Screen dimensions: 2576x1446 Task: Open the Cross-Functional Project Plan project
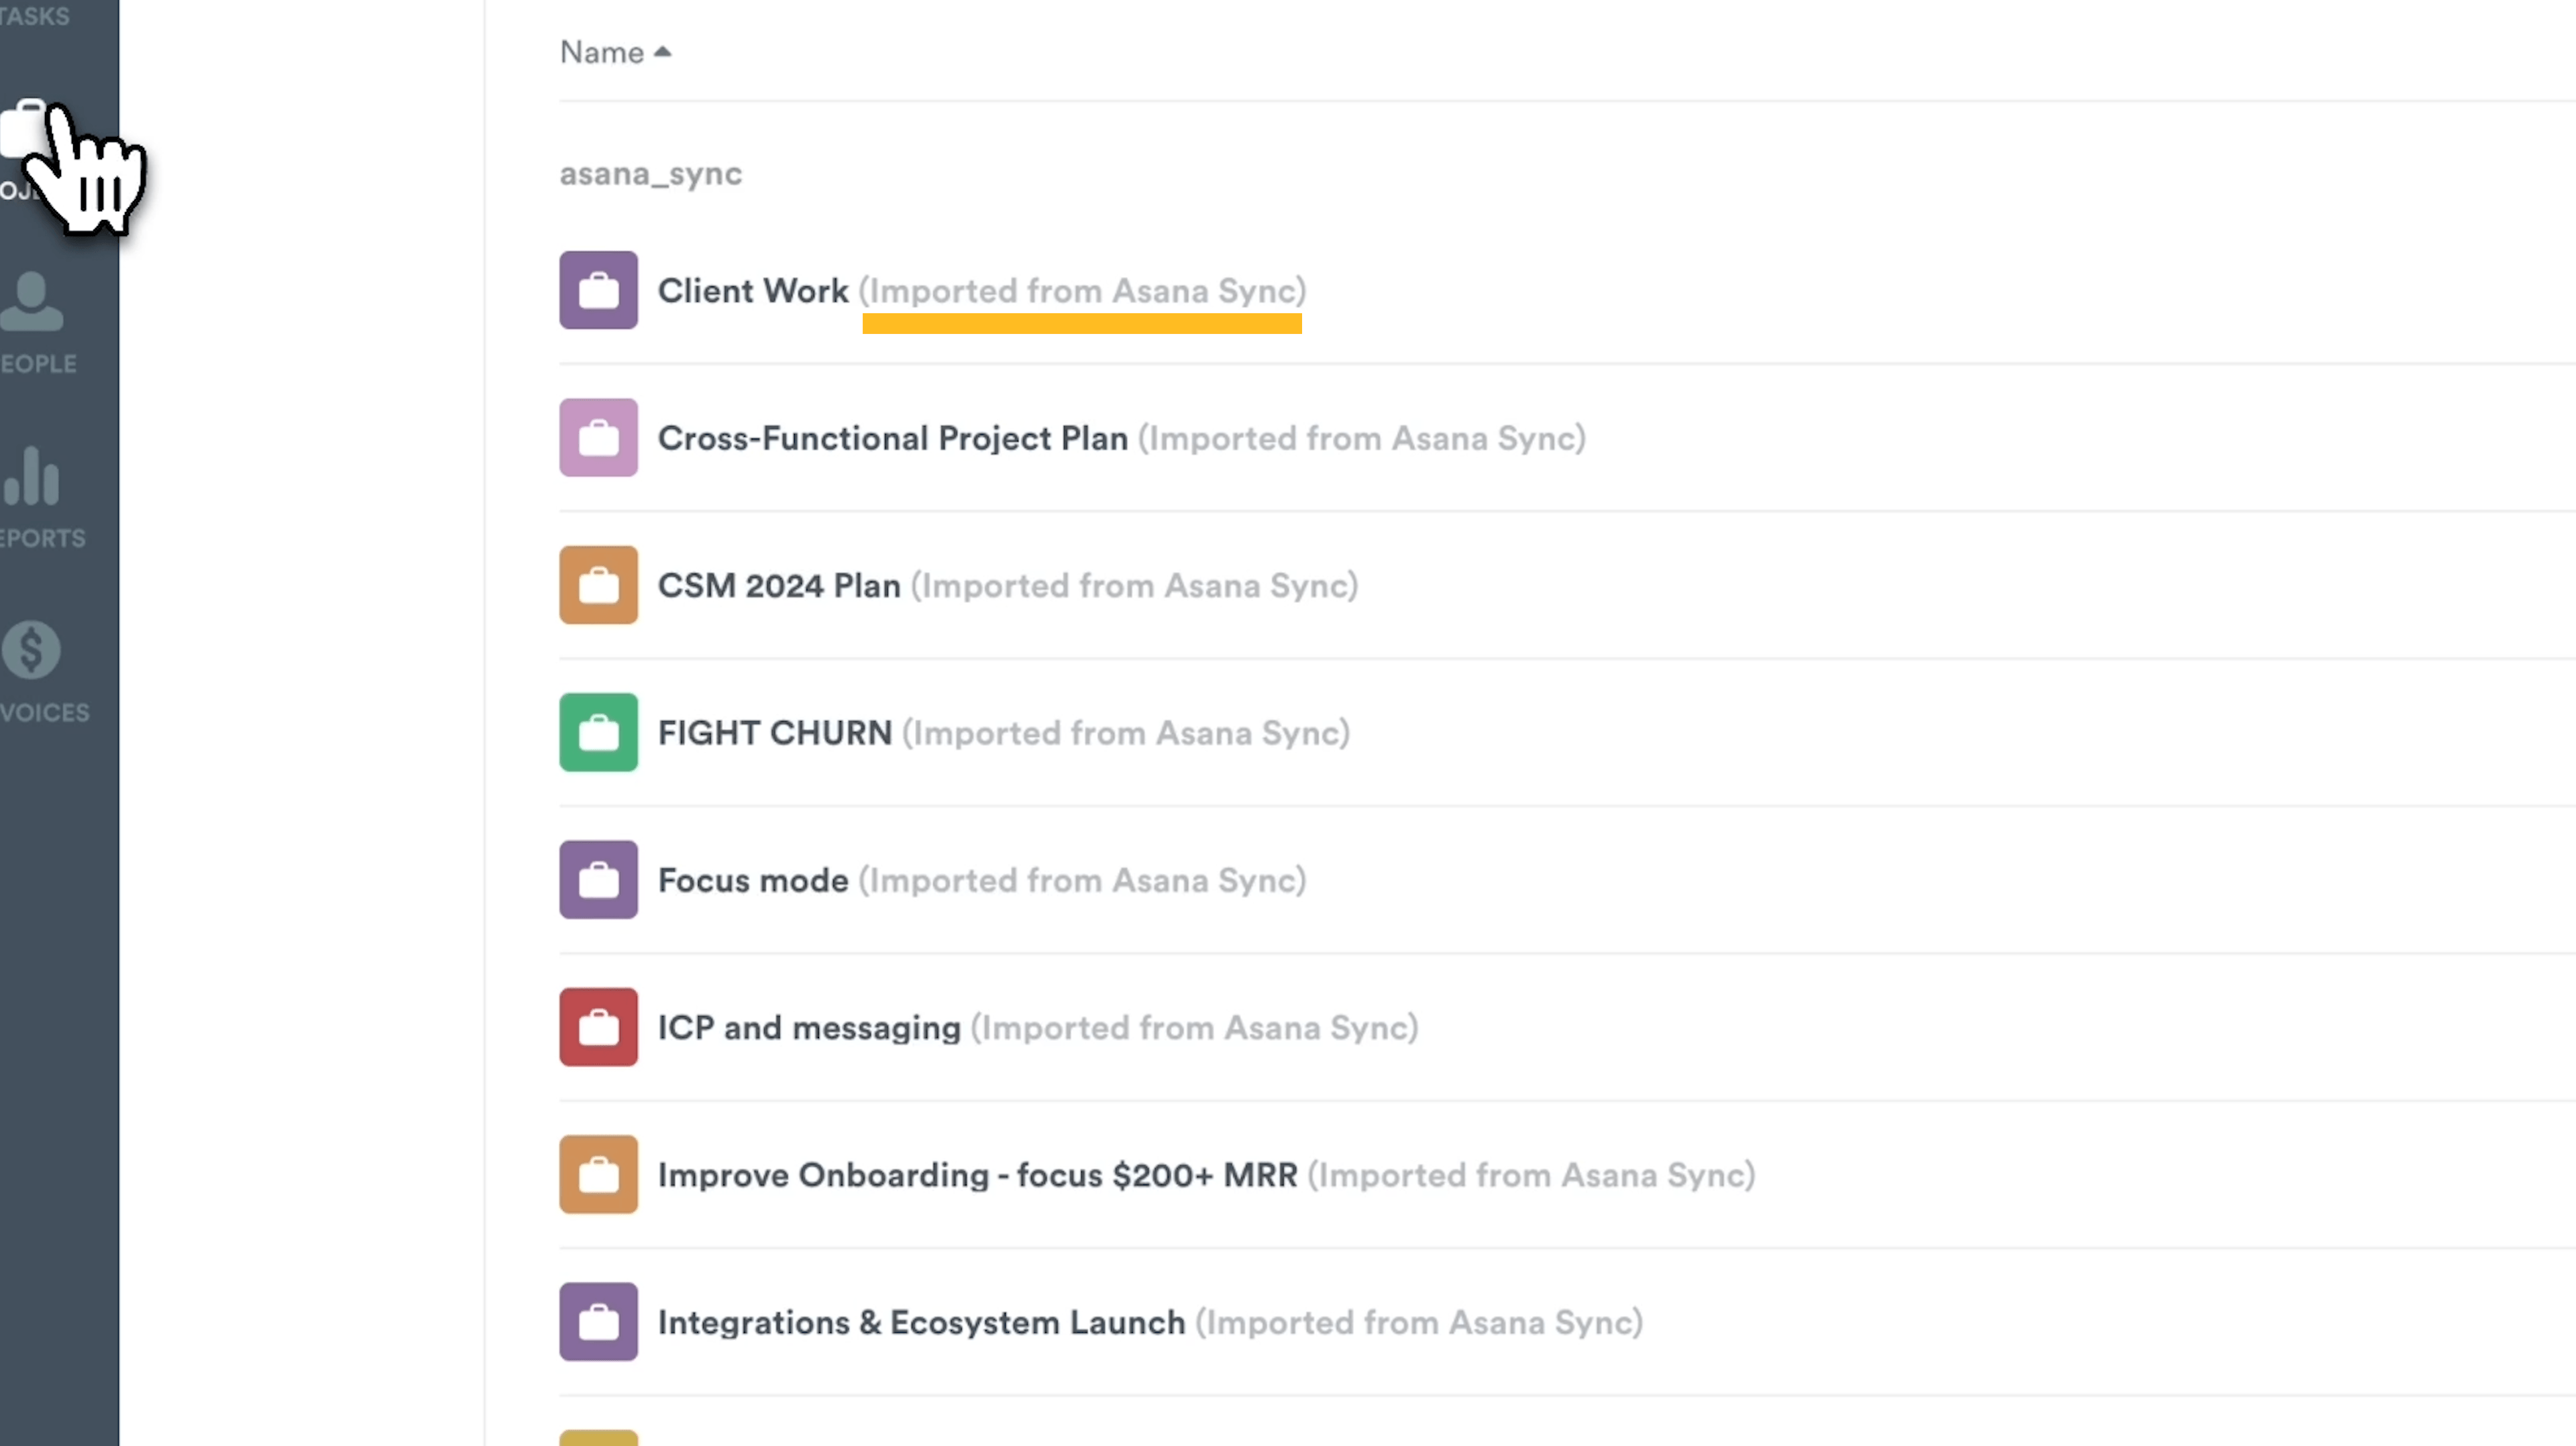point(892,438)
